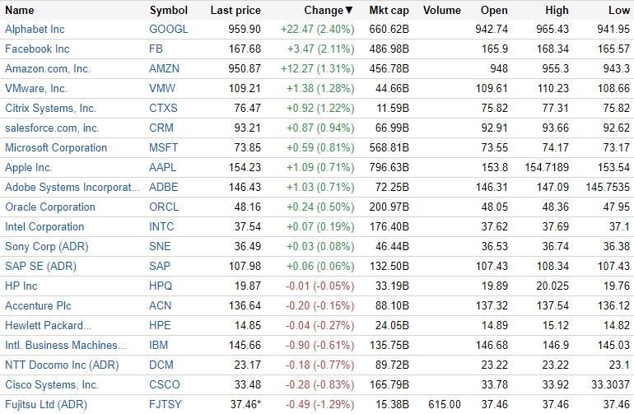The width and height of the screenshot is (634, 414).
Task: Sort by Last price column header
Action: 235,11
